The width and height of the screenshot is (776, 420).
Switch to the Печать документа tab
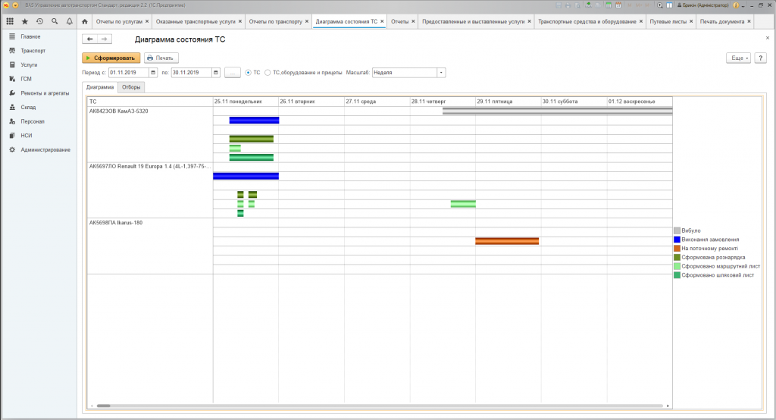[722, 21]
